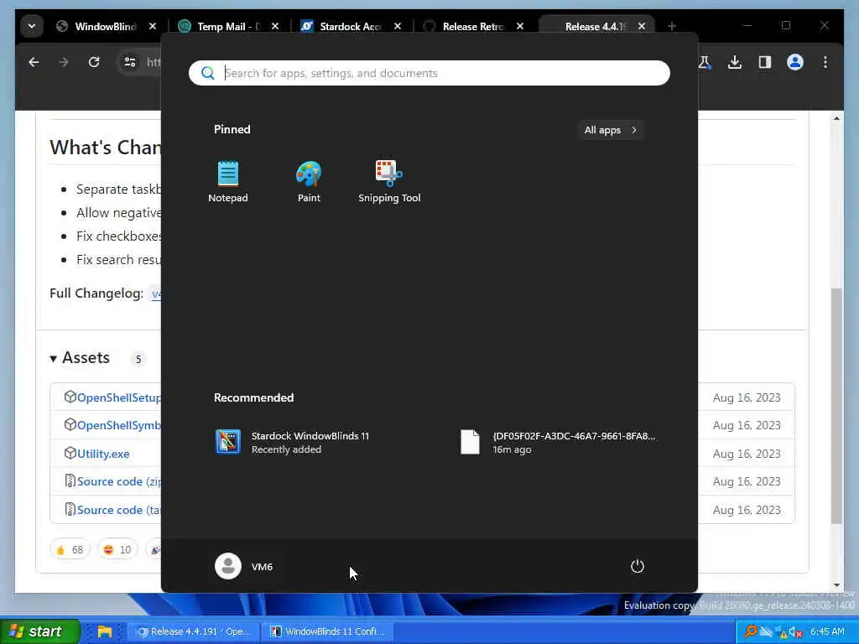Open Notepad from pinned apps
Screen dimensions: 859x644
coord(228,181)
